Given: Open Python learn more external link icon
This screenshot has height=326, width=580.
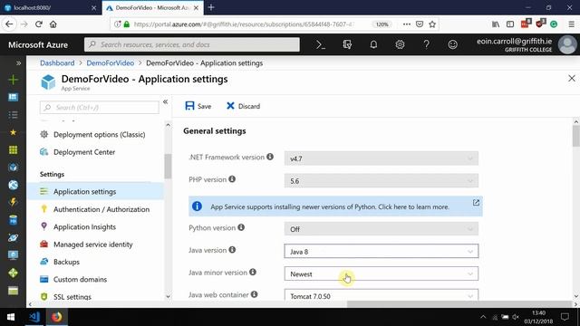Looking at the screenshot, I should (x=476, y=203).
